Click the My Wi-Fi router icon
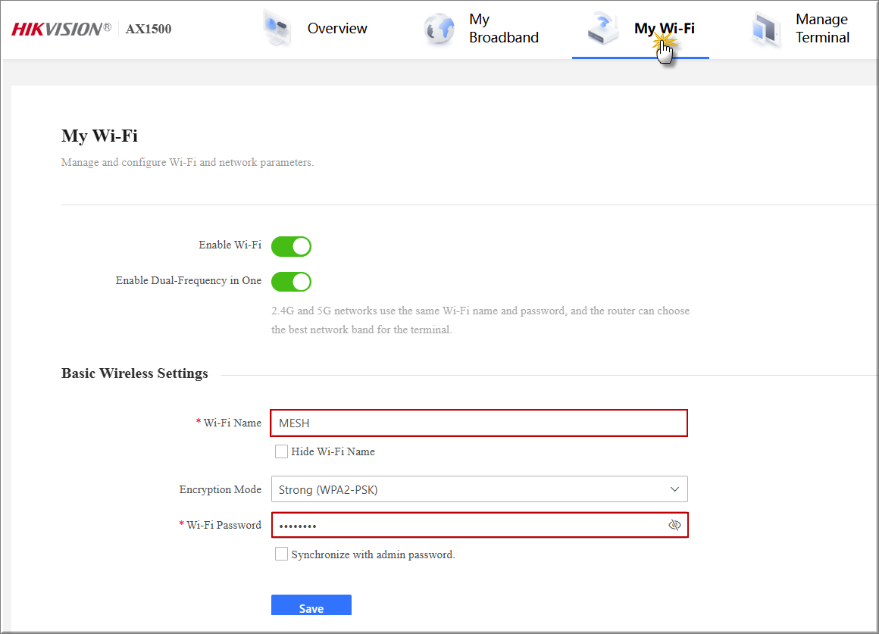The height and width of the screenshot is (634, 879). pyautogui.click(x=604, y=29)
